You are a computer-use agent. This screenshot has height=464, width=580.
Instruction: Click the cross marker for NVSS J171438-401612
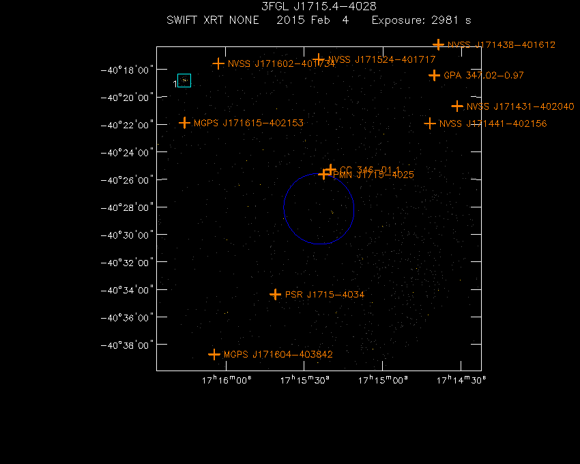(438, 45)
